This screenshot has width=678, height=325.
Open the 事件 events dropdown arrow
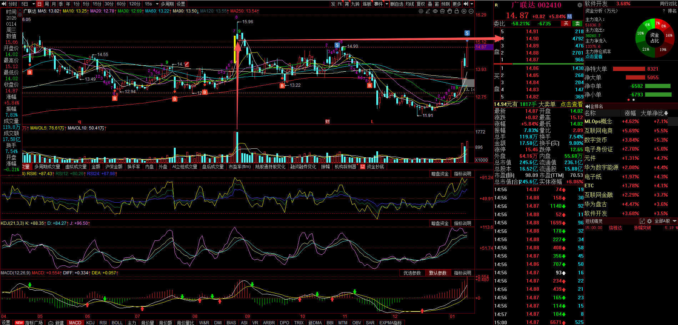click(386, 4)
